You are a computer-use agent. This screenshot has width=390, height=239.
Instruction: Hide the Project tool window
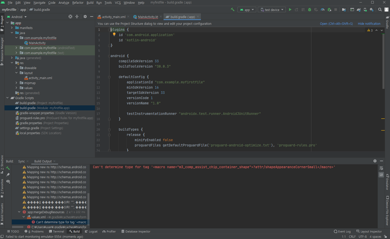(x=92, y=17)
